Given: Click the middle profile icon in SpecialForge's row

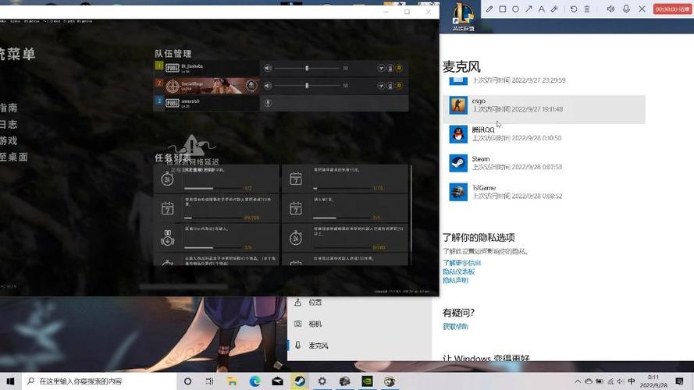Looking at the screenshot, I should pyautogui.click(x=390, y=85).
